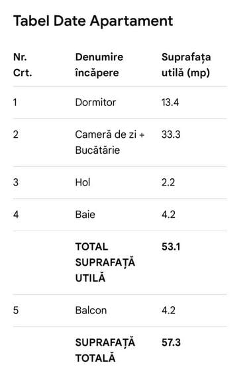
Task: Select the Tabel Date Apartament heading
Action: click(93, 21)
